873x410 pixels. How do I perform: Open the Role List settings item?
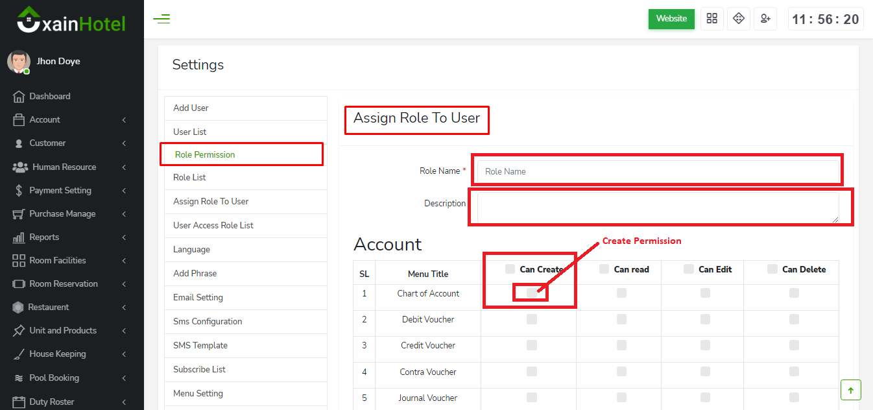[189, 178]
